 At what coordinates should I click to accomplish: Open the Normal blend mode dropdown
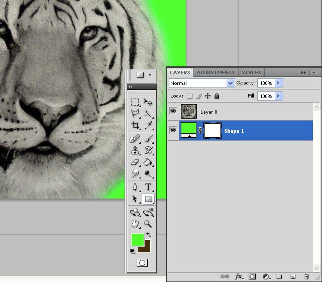202,83
